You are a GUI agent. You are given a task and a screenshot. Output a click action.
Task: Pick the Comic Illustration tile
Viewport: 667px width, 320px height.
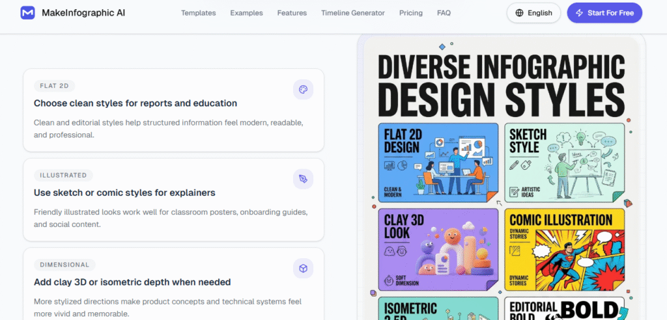click(x=564, y=248)
